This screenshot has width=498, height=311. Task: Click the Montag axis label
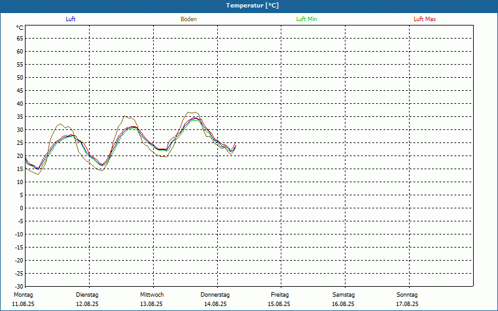(23, 295)
